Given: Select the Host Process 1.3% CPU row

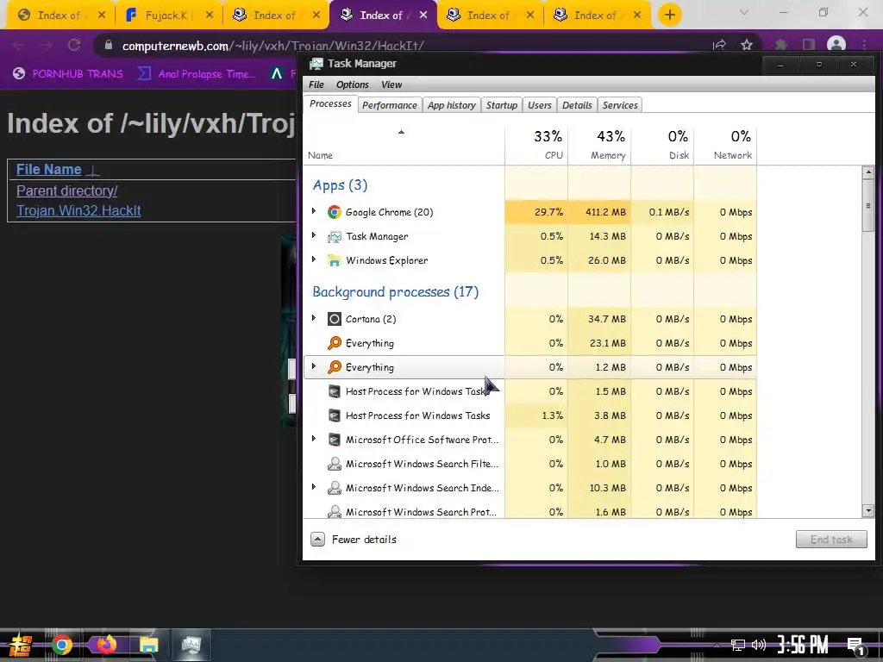Looking at the screenshot, I should pyautogui.click(x=530, y=415).
